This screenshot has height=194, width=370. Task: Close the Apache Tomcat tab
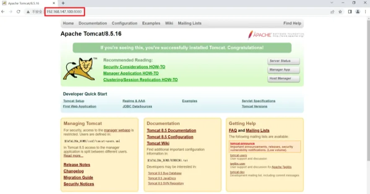pyautogui.click(x=54, y=3)
